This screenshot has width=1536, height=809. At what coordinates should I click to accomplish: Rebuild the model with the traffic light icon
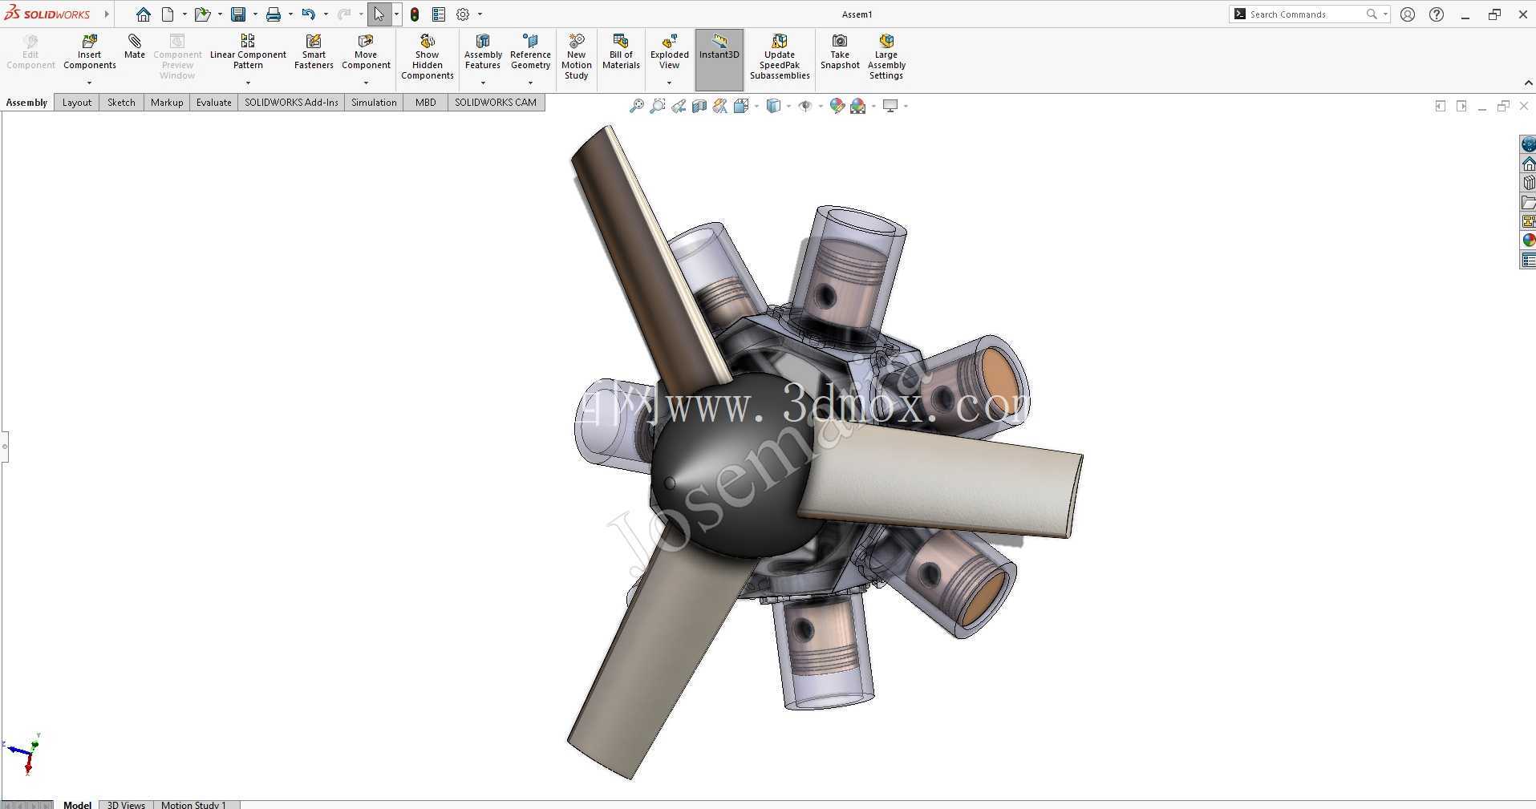pyautogui.click(x=415, y=14)
